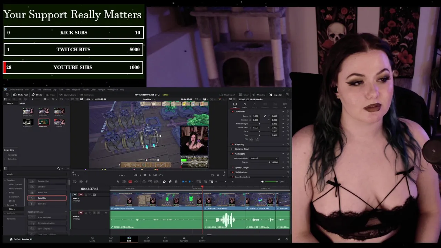Open the Effects panel

point(37,95)
